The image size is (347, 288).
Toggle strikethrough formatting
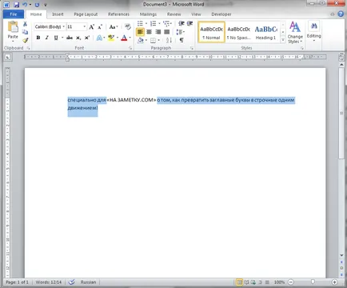tap(70, 38)
